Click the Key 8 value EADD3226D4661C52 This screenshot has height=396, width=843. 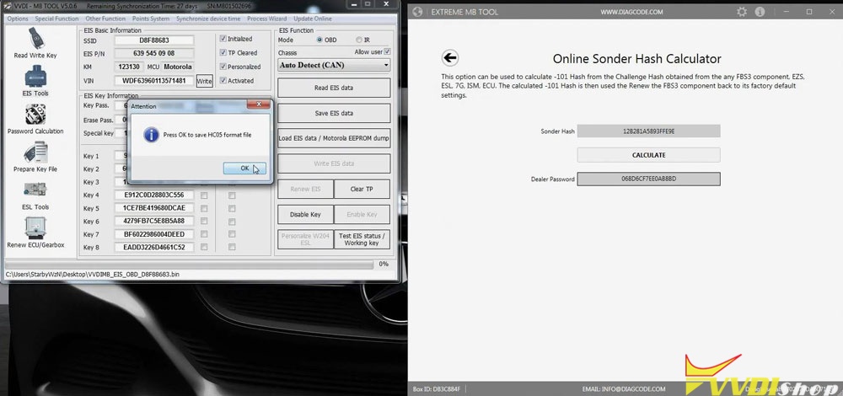tap(153, 247)
